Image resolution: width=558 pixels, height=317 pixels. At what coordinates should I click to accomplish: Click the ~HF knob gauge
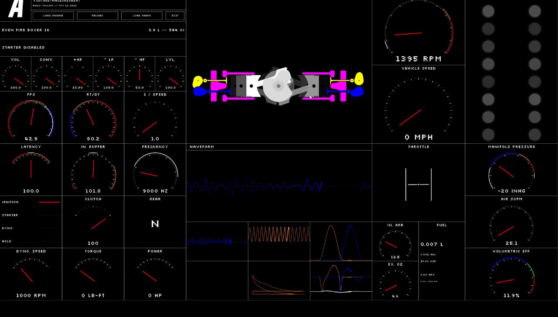tap(139, 74)
